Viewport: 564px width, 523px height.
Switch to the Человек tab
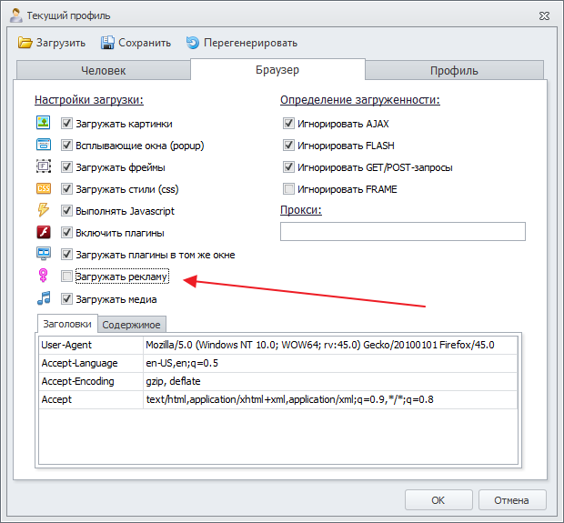point(103,70)
